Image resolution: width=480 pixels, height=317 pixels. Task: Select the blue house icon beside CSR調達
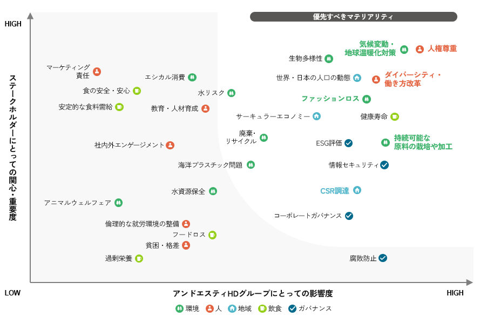click(357, 190)
